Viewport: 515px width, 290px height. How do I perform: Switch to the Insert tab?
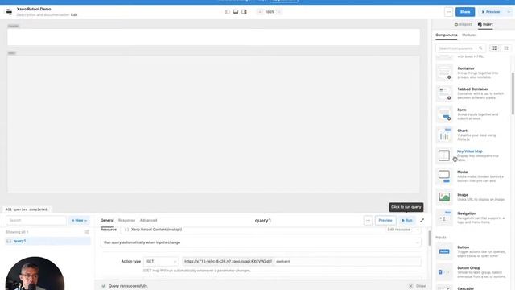[485, 24]
